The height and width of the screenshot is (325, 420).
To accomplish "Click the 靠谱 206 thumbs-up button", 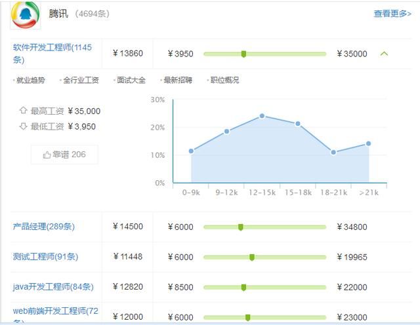I will coord(64,155).
